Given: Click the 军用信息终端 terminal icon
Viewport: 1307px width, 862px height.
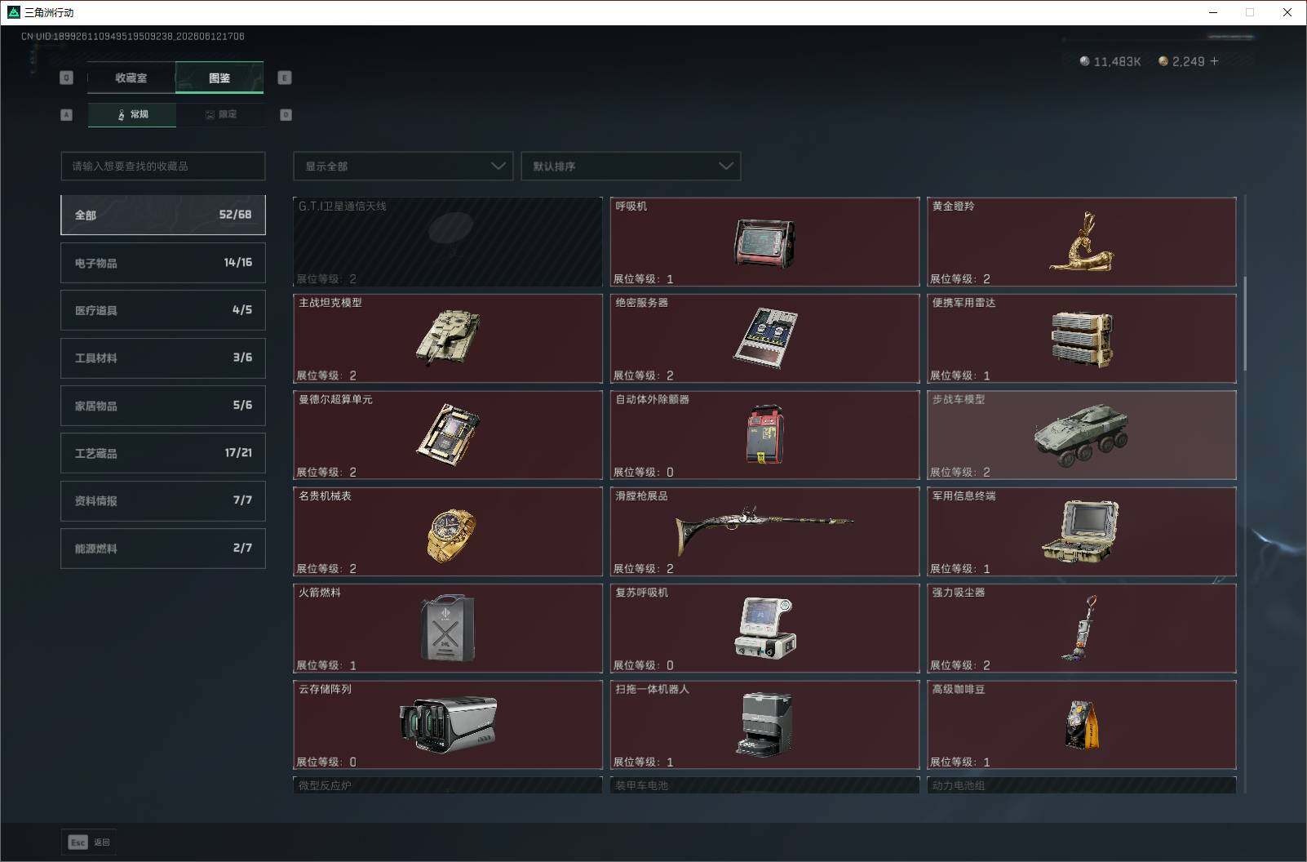Looking at the screenshot, I should [x=1081, y=531].
